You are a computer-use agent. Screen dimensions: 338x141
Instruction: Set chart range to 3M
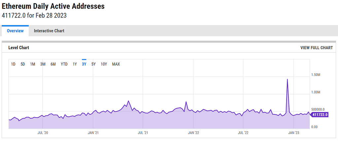[x=43, y=64]
